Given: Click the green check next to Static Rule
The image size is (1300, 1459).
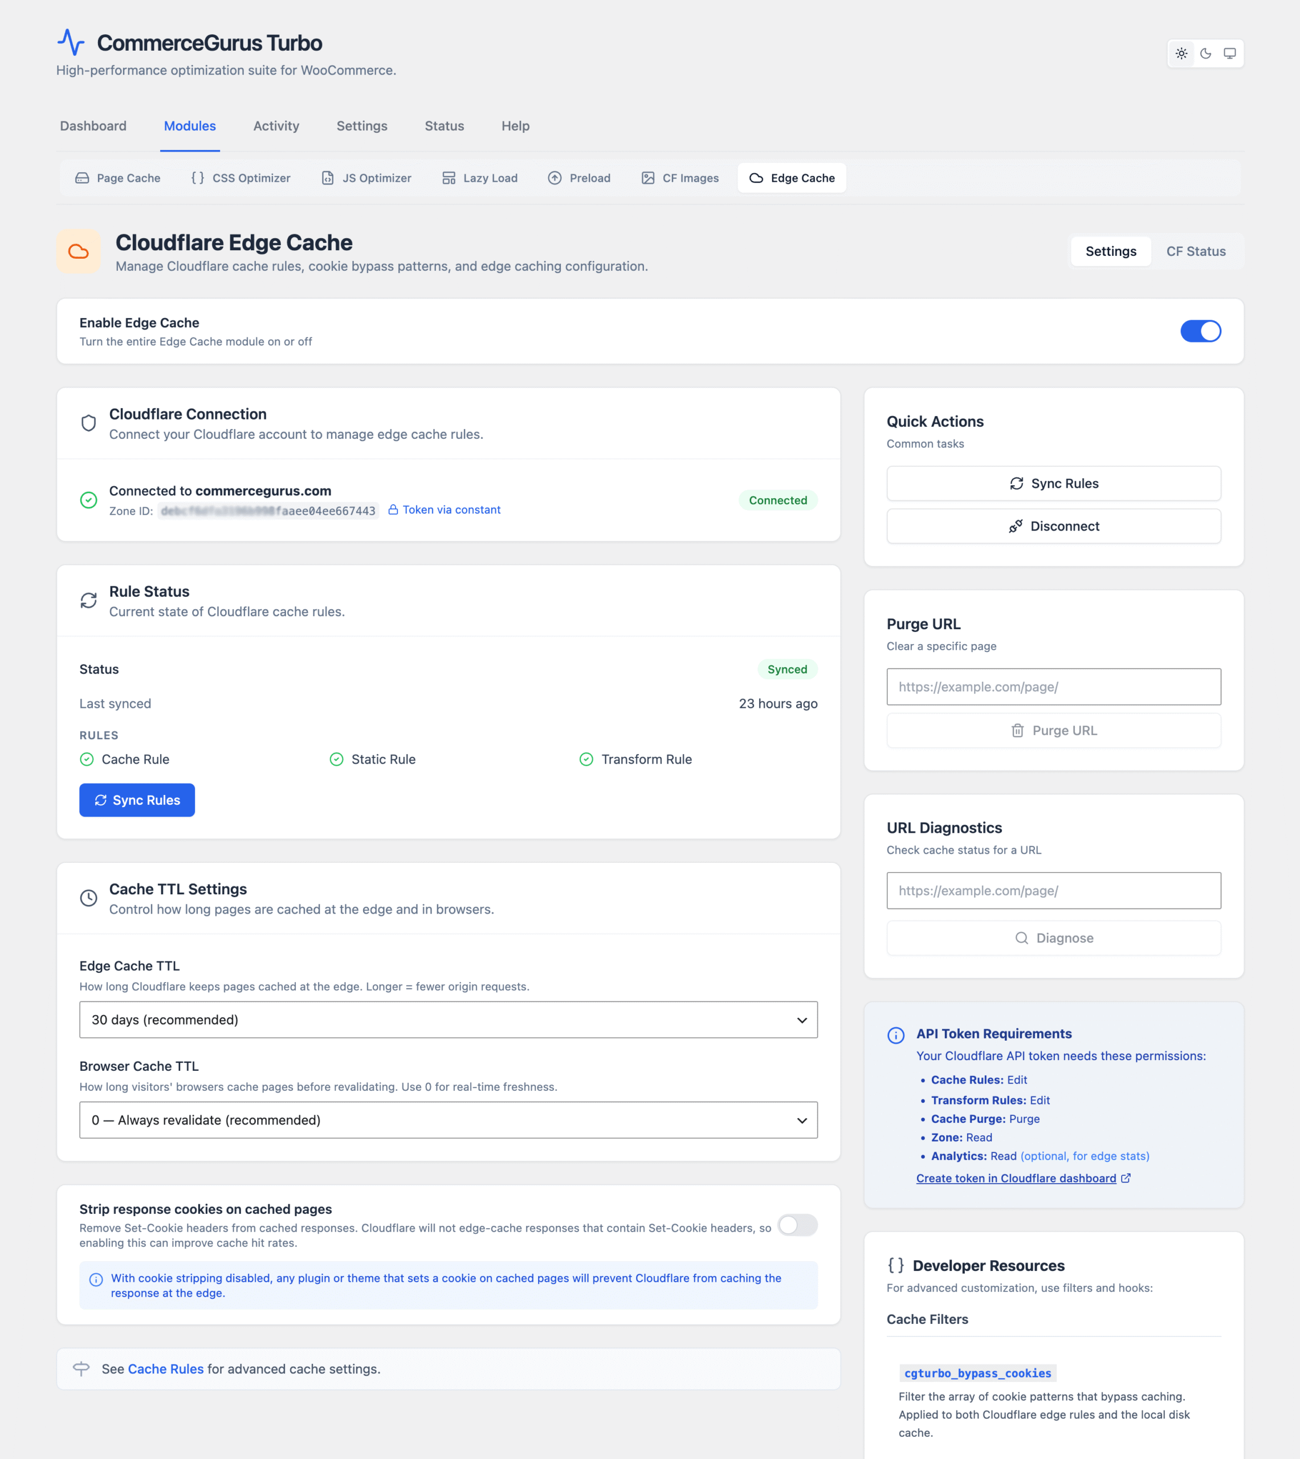Looking at the screenshot, I should coord(336,759).
